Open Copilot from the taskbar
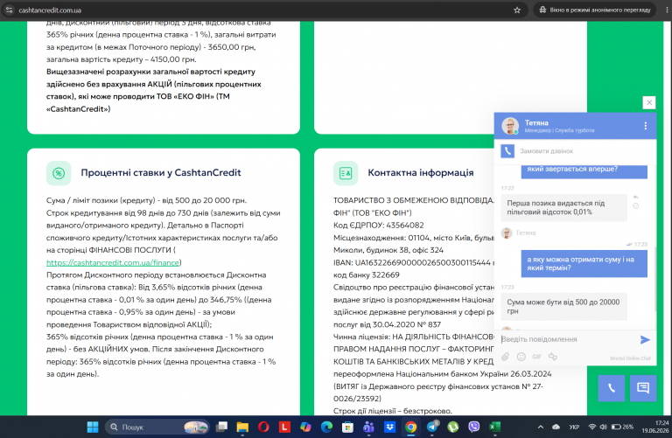The height and width of the screenshot is (438, 672). click(305, 427)
